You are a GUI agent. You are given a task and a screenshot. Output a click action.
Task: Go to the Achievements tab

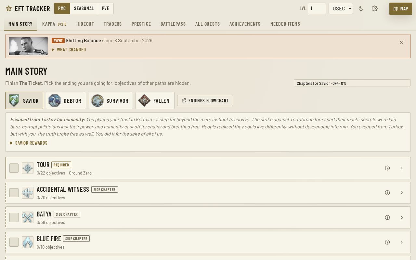click(245, 24)
